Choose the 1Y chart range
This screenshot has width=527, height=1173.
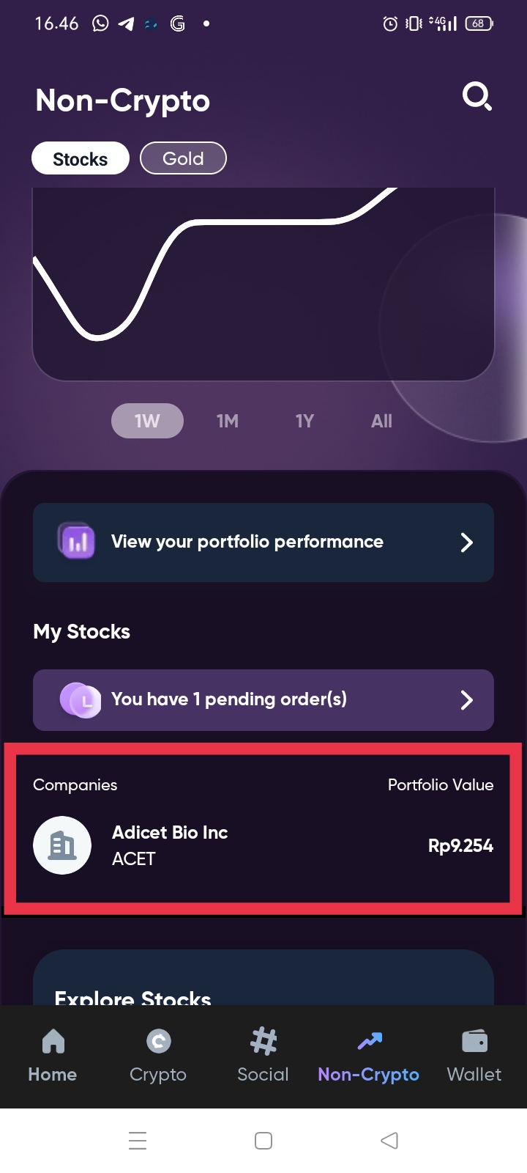(304, 421)
